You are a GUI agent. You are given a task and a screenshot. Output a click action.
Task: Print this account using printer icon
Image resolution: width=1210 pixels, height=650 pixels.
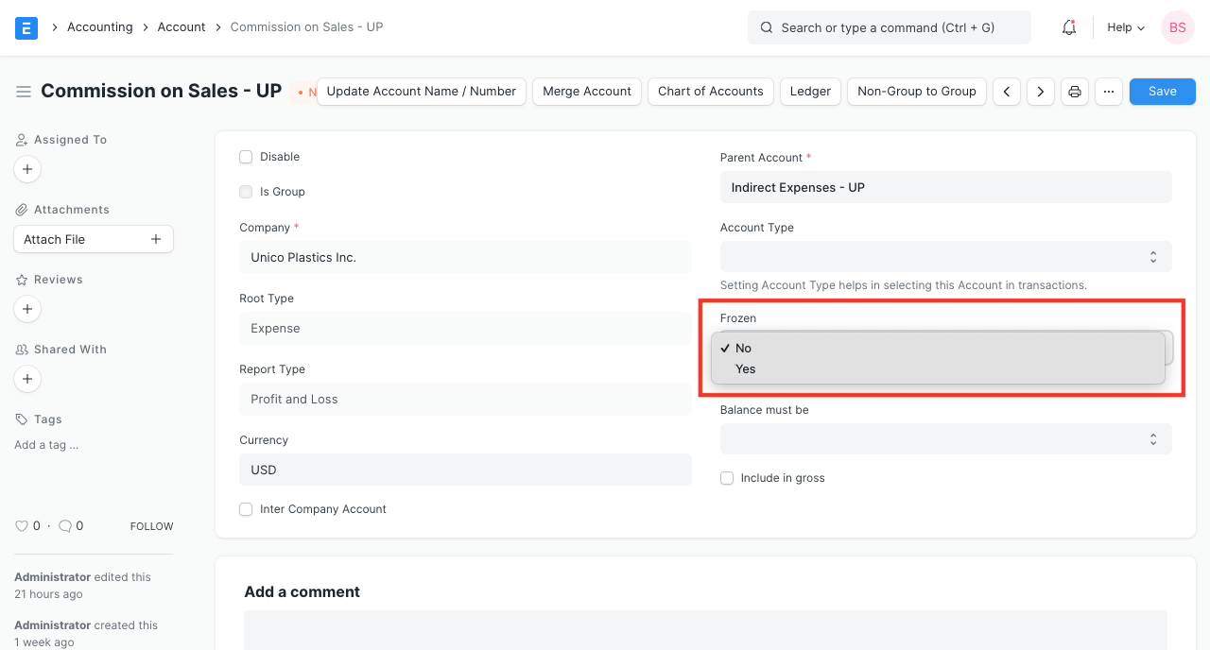pos(1075,92)
